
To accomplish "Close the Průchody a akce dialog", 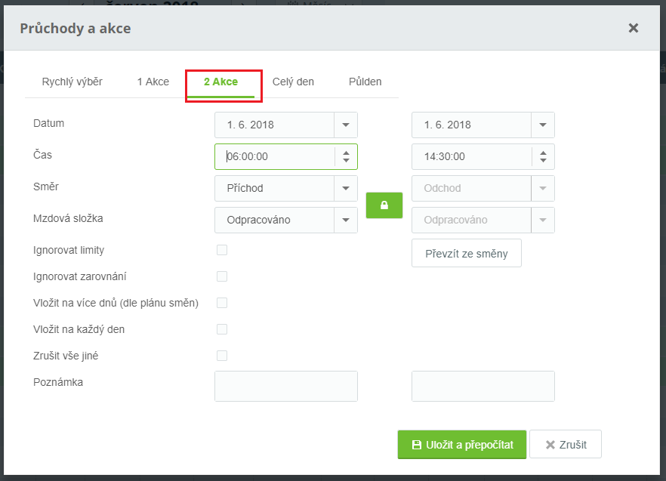I will pyautogui.click(x=633, y=28).
